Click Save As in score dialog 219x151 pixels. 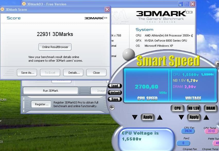pos(27,73)
